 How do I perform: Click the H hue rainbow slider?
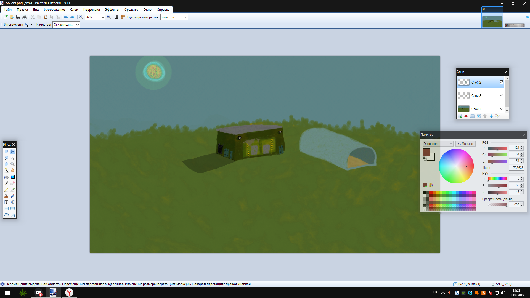497,179
